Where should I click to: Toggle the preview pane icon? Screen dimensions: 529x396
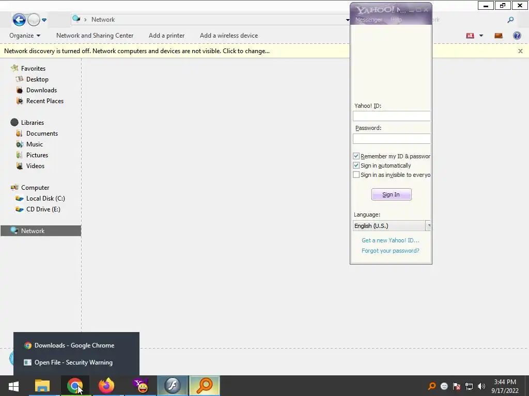tap(499, 36)
